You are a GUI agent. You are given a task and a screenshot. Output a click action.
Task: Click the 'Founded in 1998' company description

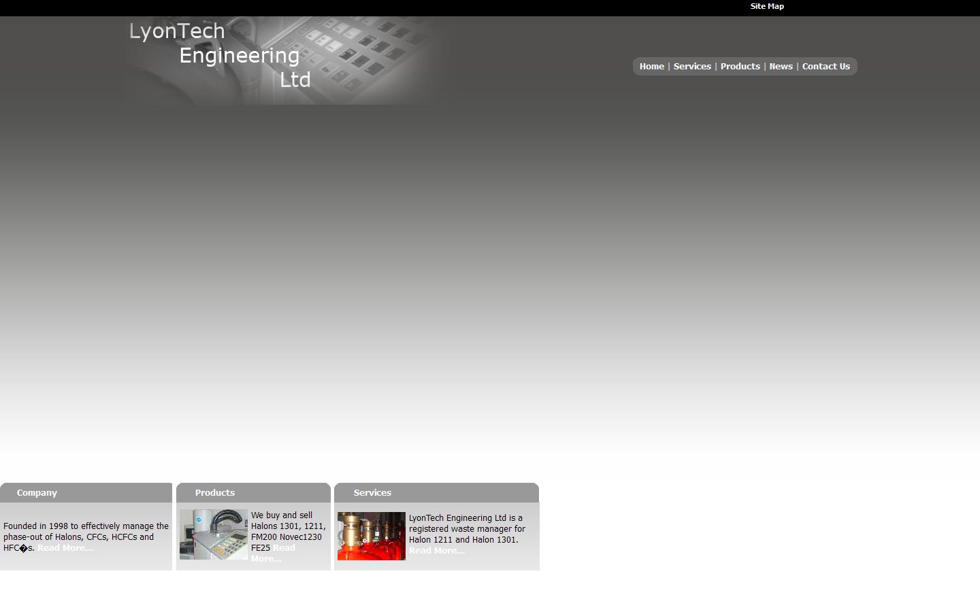click(86, 532)
